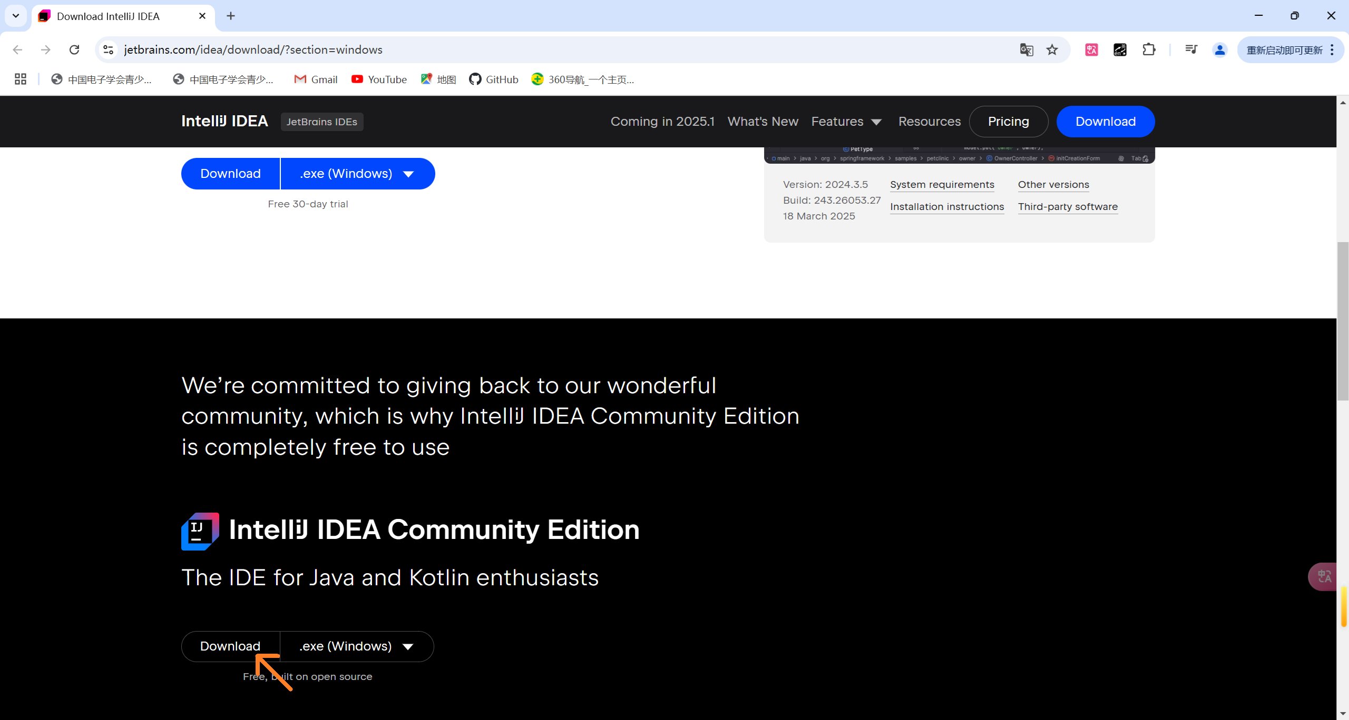Open the YouTube bookmark
The height and width of the screenshot is (720, 1349).
point(379,79)
